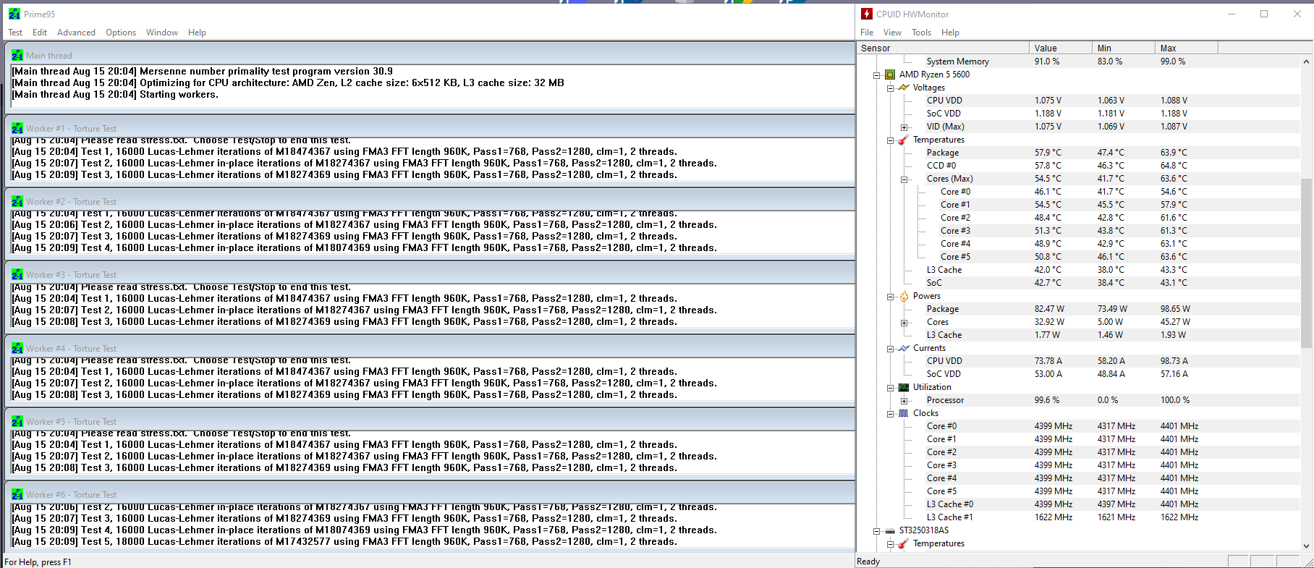Screen dimensions: 1314x568
Task: Open the Tools menu in HWMonitor
Action: (x=921, y=33)
